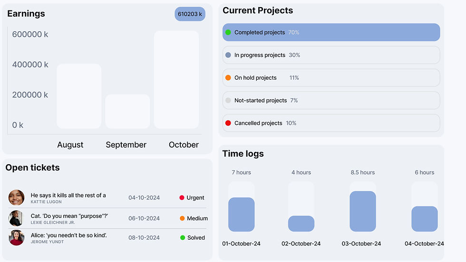The width and height of the screenshot is (466, 262).
Task: Click the green Solved status indicator
Action: (x=183, y=238)
